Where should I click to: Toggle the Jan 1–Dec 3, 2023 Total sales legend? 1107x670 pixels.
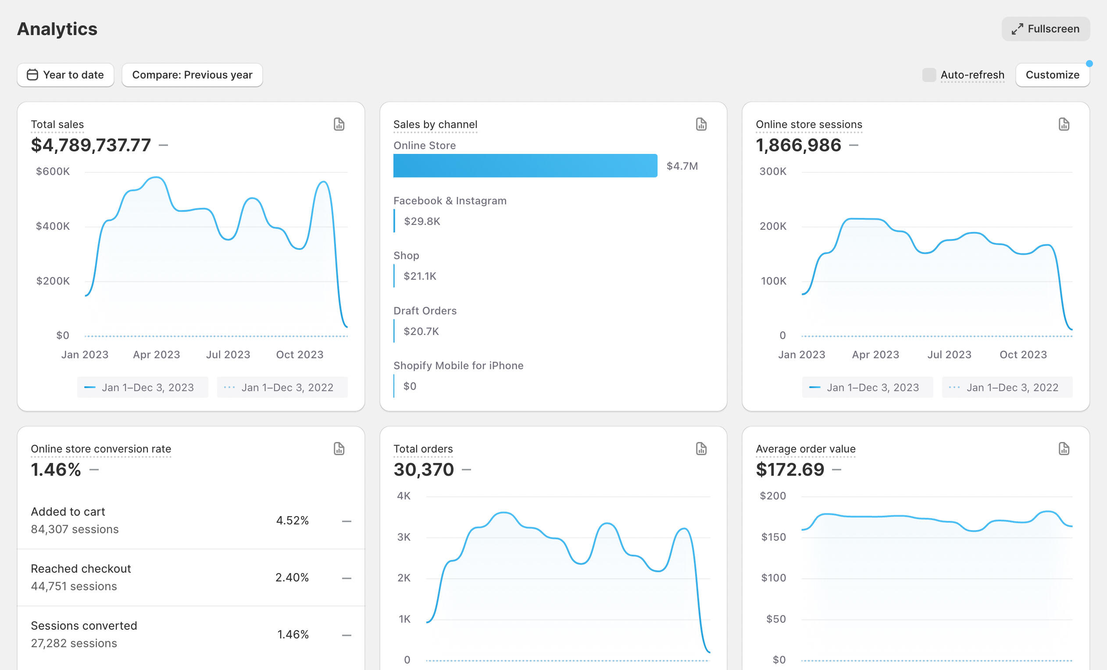[143, 387]
